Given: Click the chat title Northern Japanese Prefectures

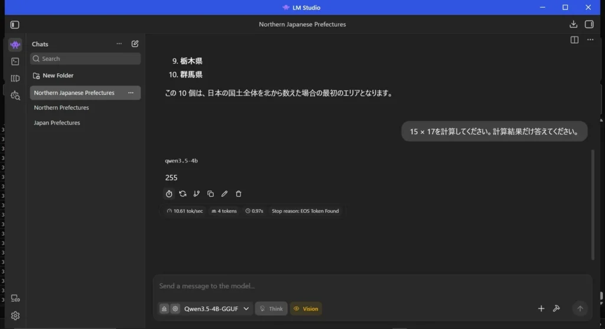Looking at the screenshot, I should 302,24.
